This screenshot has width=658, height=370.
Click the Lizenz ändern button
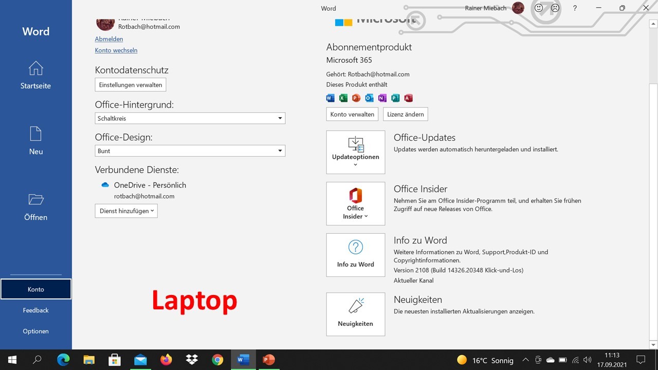[x=406, y=114]
